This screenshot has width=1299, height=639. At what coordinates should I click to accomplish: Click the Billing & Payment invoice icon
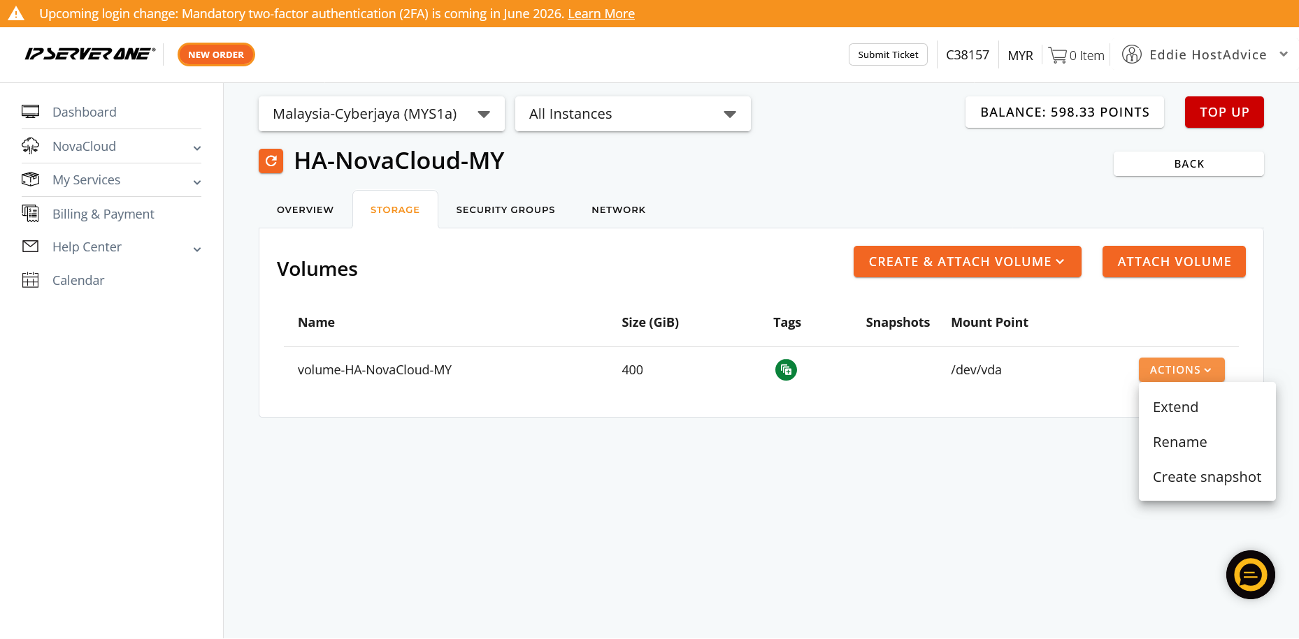(30, 213)
